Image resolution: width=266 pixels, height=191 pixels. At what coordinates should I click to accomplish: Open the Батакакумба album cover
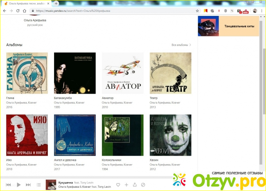pyautogui.click(x=75, y=73)
